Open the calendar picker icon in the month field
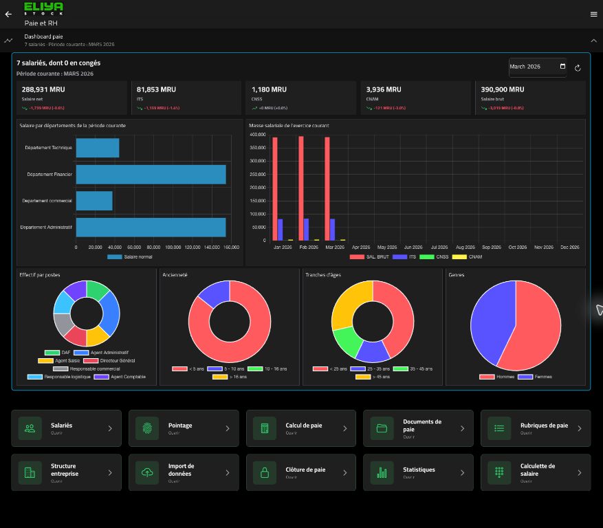The image size is (603, 528). tap(562, 66)
